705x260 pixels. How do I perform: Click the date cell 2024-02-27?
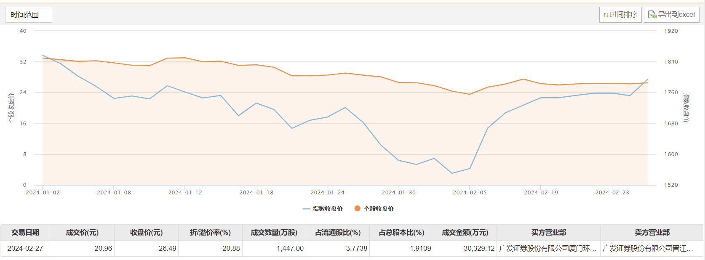point(25,248)
